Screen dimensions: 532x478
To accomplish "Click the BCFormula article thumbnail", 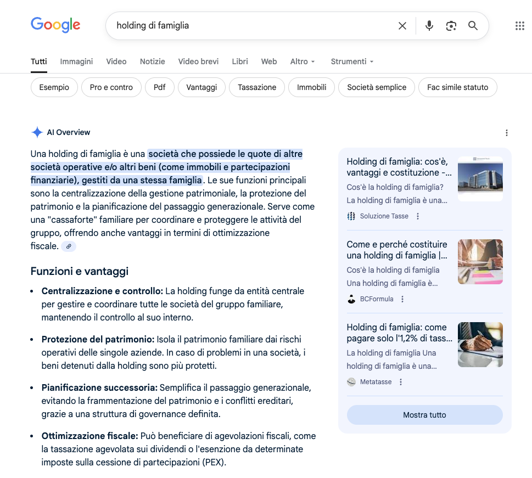I will tap(480, 262).
